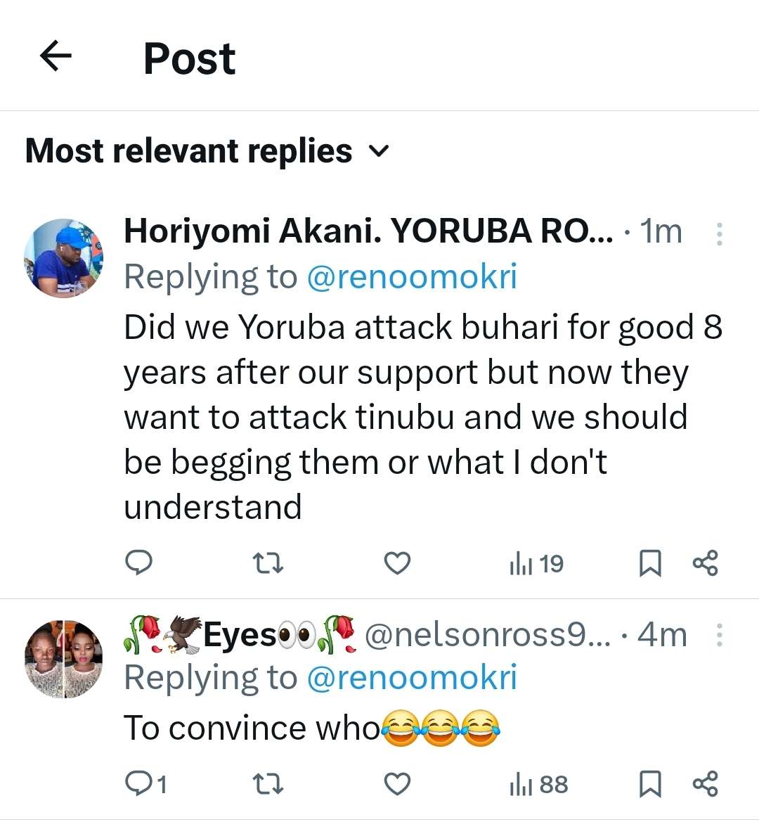View analytics showing 88 views
This screenshot has height=822, width=759.
(x=538, y=784)
